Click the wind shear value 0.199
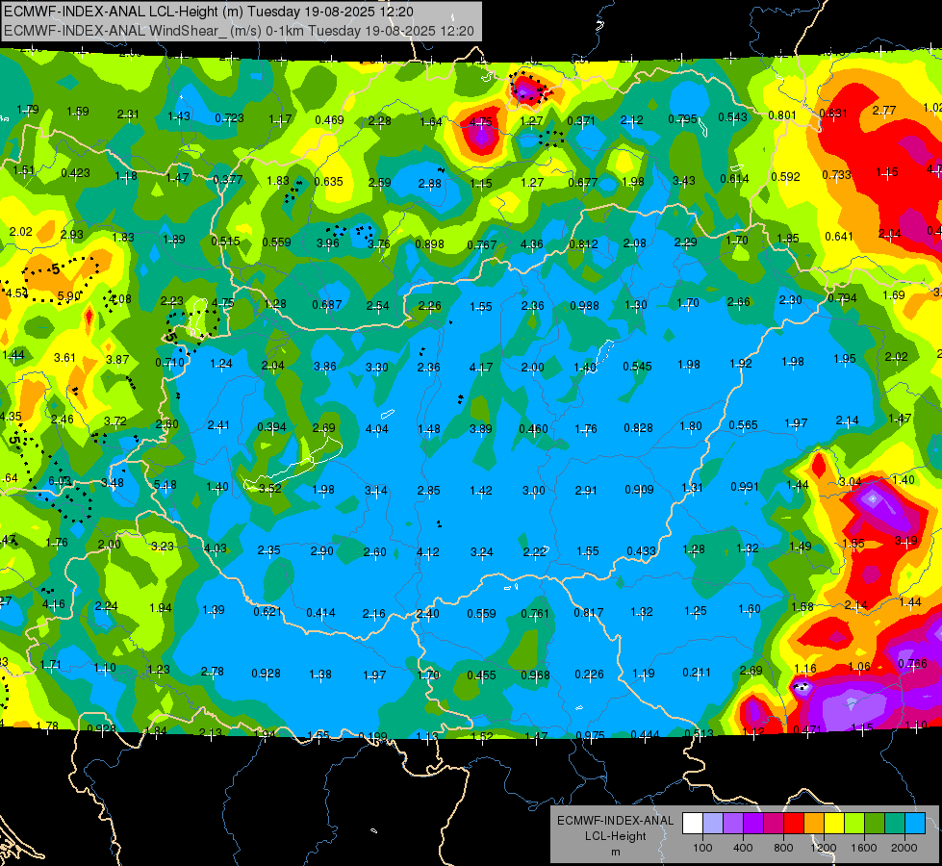942x866 pixels. coord(373,737)
